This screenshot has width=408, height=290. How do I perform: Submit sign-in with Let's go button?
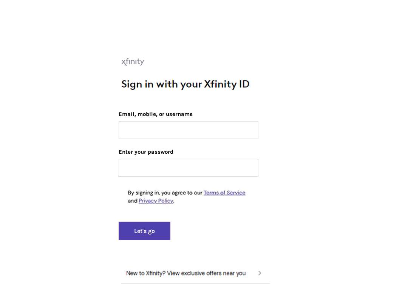[144, 231]
